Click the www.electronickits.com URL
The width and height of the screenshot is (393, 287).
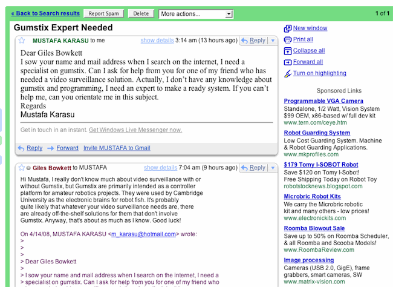(x=315, y=218)
